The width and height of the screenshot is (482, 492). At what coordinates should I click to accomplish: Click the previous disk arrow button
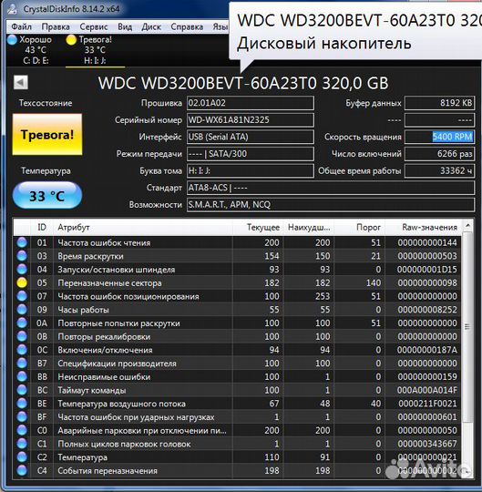21,83
